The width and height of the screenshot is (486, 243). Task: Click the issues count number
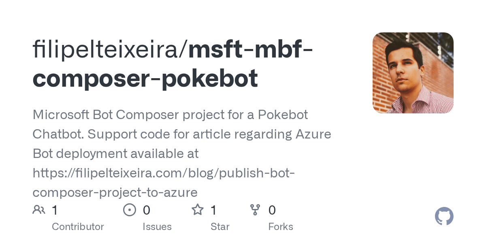(x=147, y=210)
